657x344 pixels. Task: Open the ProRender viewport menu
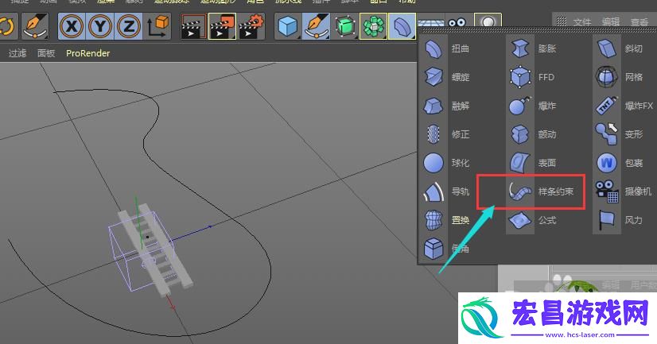click(88, 53)
